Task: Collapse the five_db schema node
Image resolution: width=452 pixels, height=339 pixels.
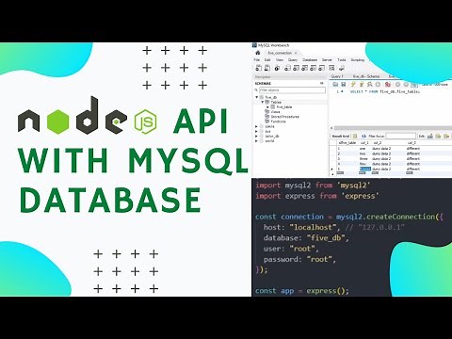Action: 257,97
